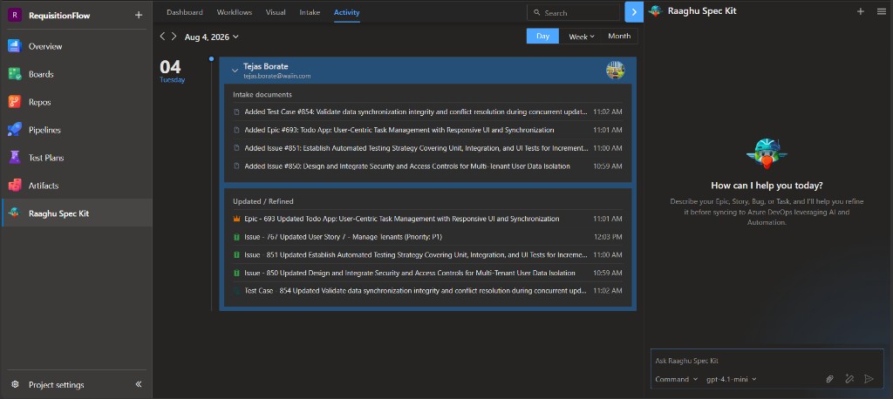Open the Boards icon in sidebar
The width and height of the screenshot is (893, 399).
click(14, 74)
